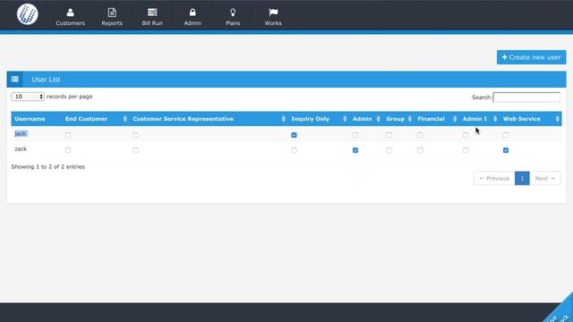Toggle Inquiry Only checkbox for zack
The image size is (573, 322).
(x=295, y=150)
